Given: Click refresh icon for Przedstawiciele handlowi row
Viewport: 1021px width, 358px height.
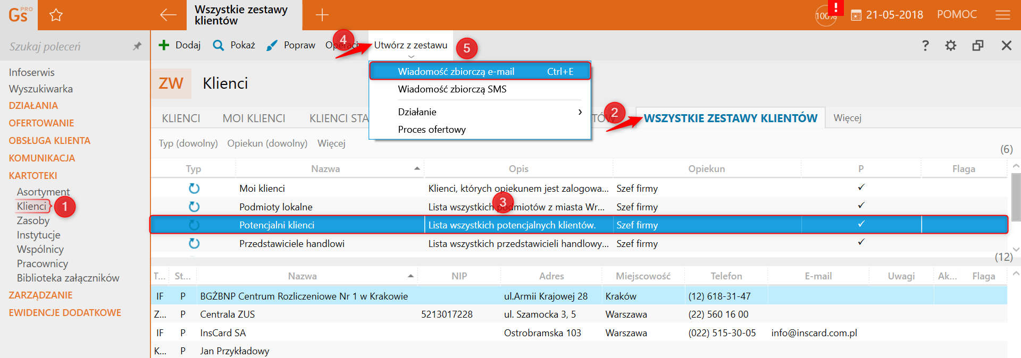Looking at the screenshot, I should (x=194, y=243).
